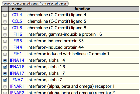The height and width of the screenshot is (94, 140).
Task: Check the IFNAR1 checkbox
Action: click(5, 87)
